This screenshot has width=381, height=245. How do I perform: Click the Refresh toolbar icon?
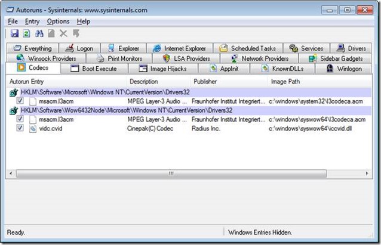(26, 33)
